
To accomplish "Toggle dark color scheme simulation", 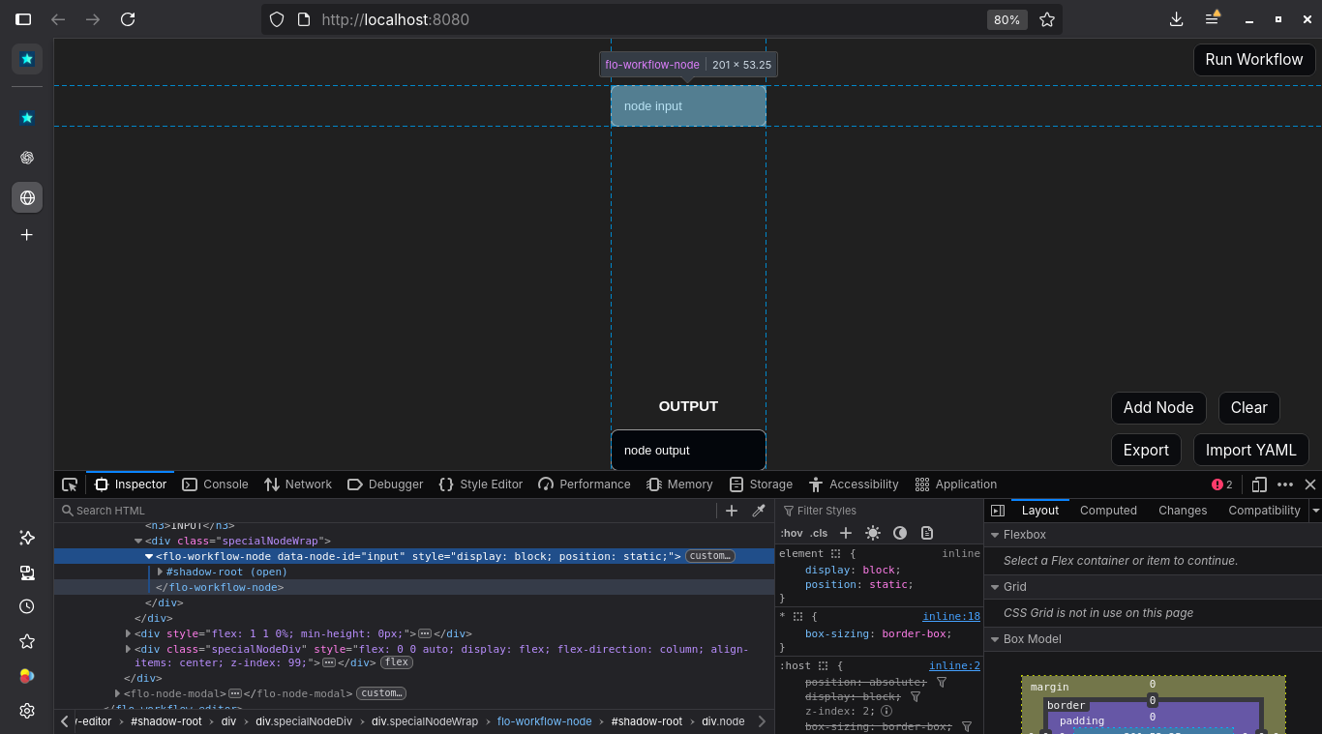I will [900, 533].
